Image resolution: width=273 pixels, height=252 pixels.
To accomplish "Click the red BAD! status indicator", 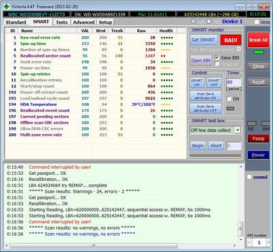I will tap(231, 40).
